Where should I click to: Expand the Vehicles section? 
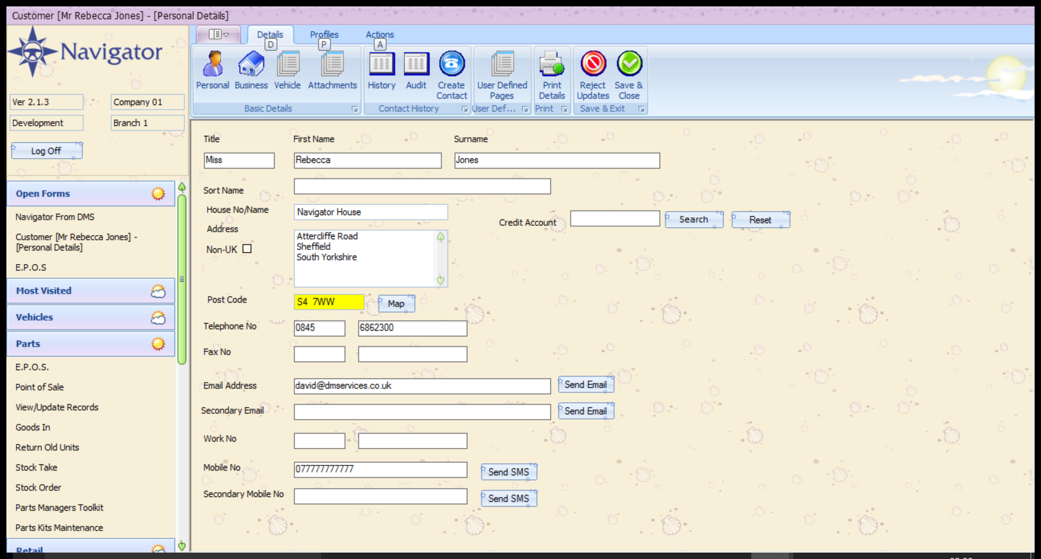click(90, 317)
